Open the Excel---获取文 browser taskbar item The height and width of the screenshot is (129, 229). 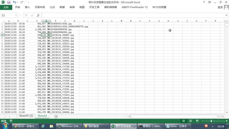pyautogui.click(x=25, y=126)
